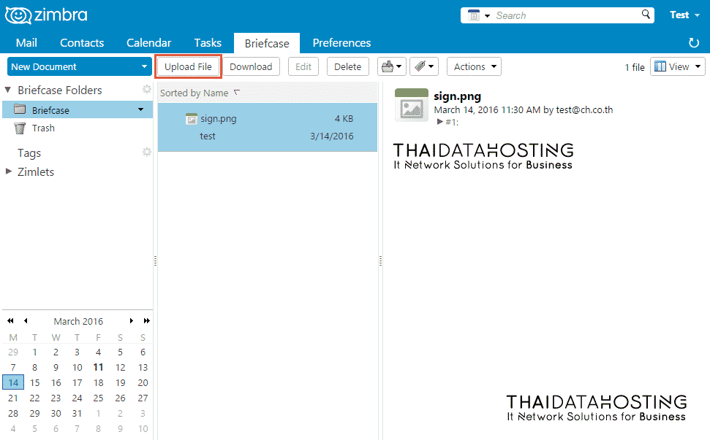
Task: Expand the #1 version disclosure triangle
Action: pos(439,122)
